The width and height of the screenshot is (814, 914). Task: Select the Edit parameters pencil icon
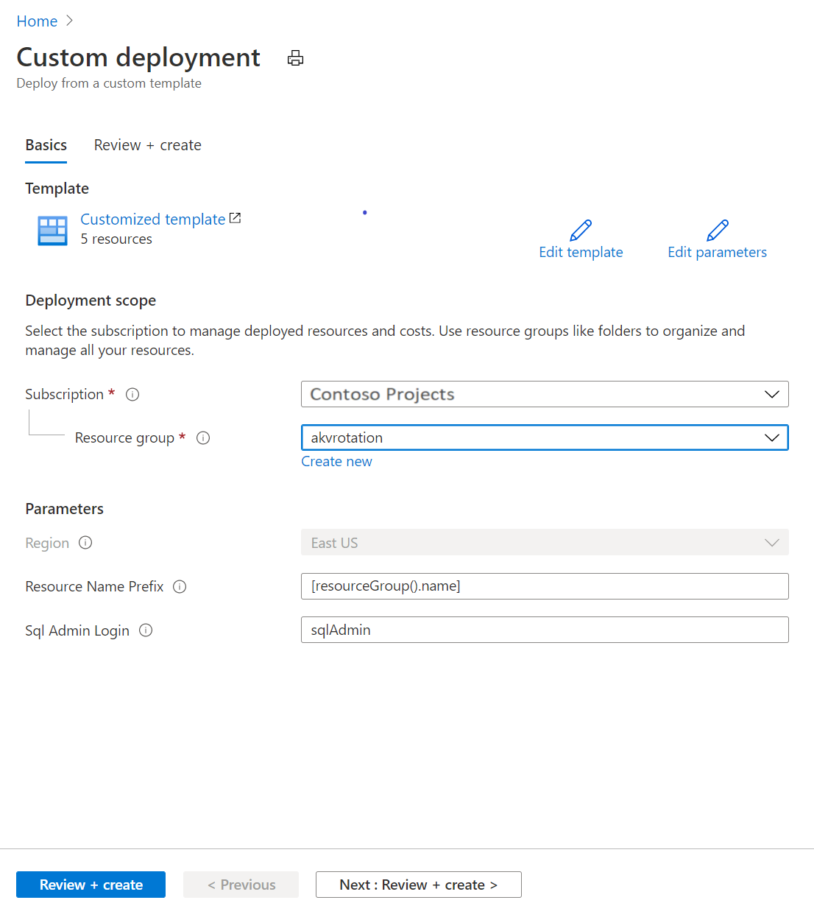coord(717,229)
